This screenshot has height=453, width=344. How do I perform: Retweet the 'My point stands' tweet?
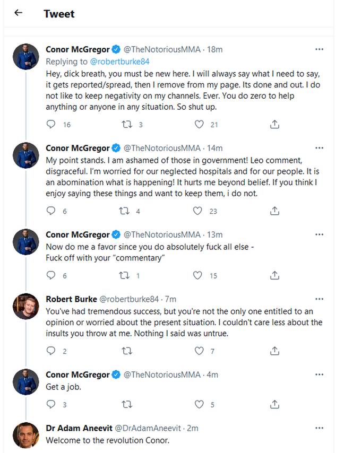pyautogui.click(x=124, y=211)
